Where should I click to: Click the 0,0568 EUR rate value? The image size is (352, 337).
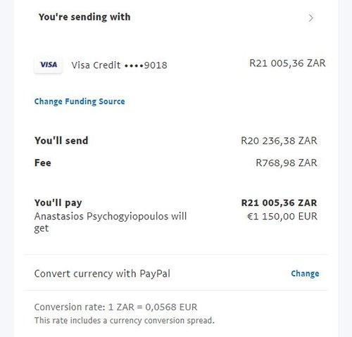click(x=171, y=307)
